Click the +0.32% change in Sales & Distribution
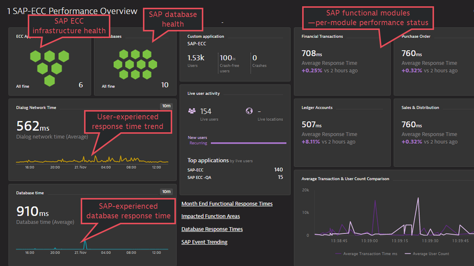The width and height of the screenshot is (474, 266). click(412, 142)
